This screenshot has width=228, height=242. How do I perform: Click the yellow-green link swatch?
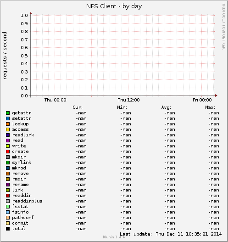tap(8, 190)
